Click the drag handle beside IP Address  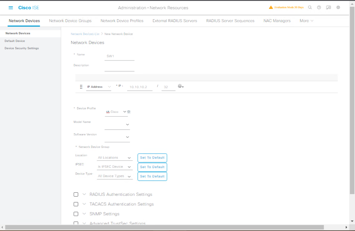[81, 87]
